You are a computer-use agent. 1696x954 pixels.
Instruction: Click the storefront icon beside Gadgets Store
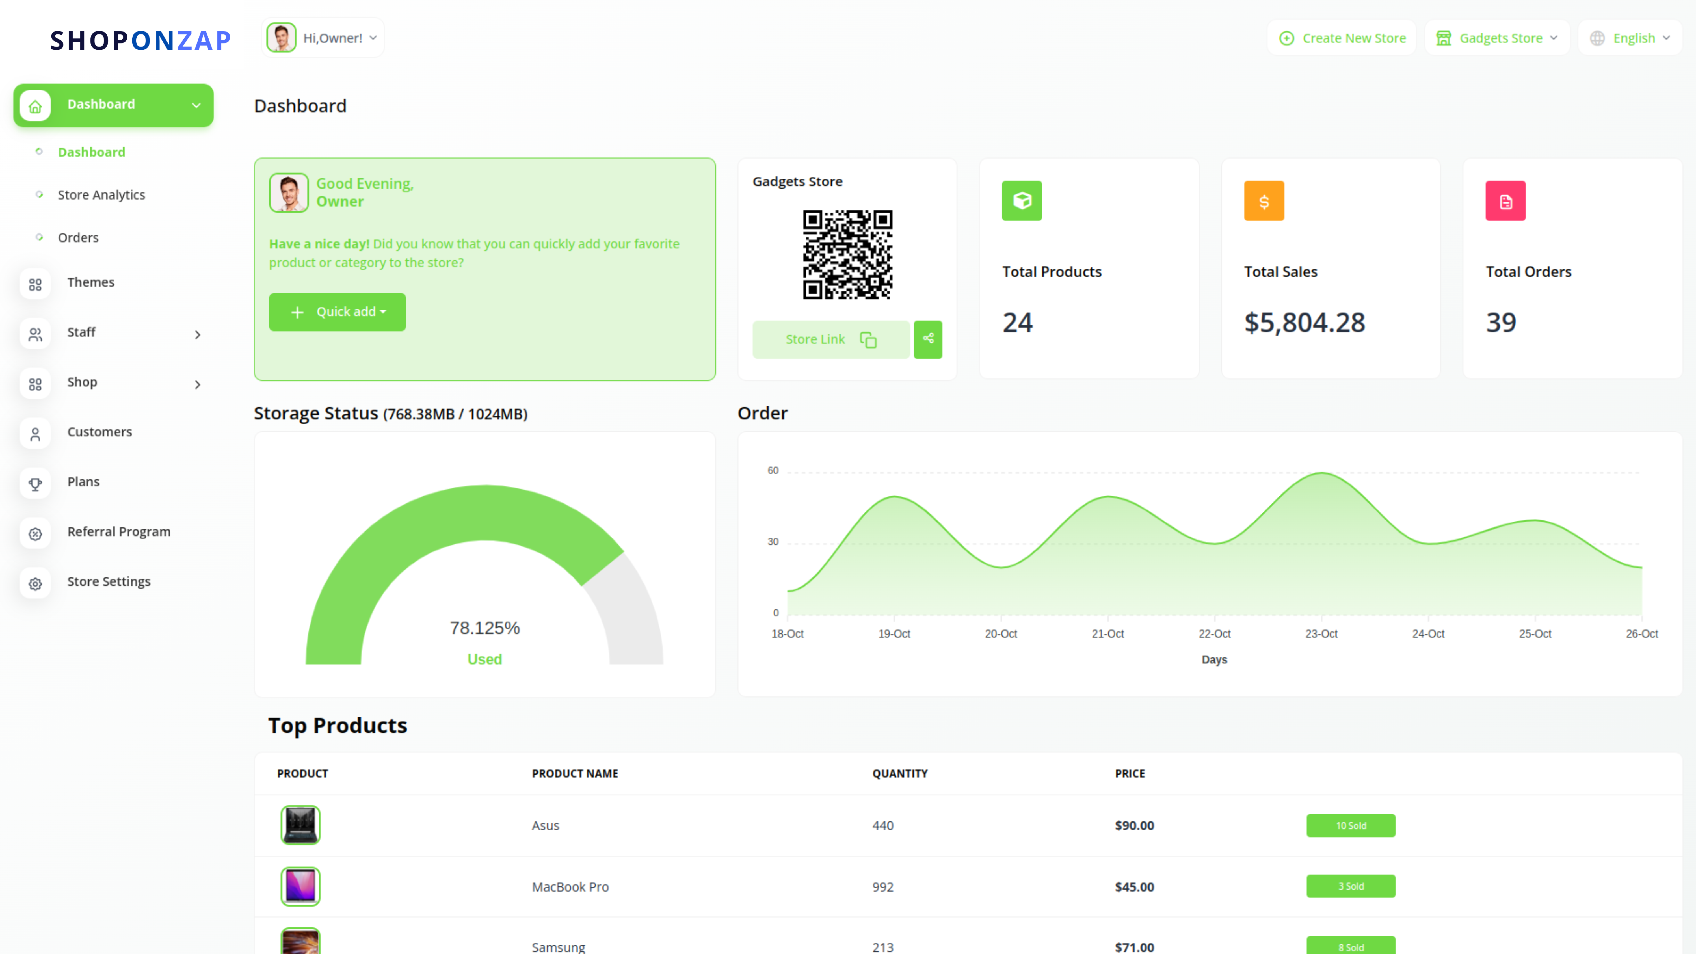(1443, 38)
